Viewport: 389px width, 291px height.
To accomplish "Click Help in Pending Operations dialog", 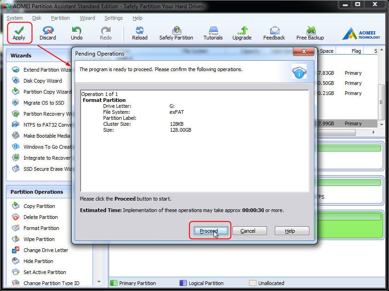I will pyautogui.click(x=292, y=231).
